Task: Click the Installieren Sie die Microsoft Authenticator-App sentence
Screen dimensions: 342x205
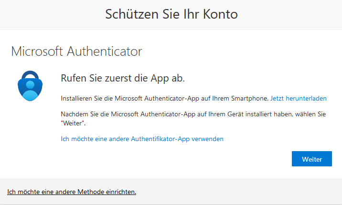Action: [x=164, y=98]
